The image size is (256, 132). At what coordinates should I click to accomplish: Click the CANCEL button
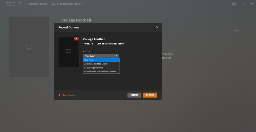coord(134,95)
